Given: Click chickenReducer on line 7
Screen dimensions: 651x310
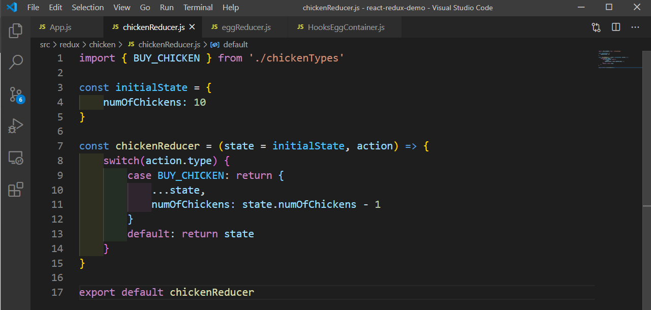Looking at the screenshot, I should click(x=158, y=146).
